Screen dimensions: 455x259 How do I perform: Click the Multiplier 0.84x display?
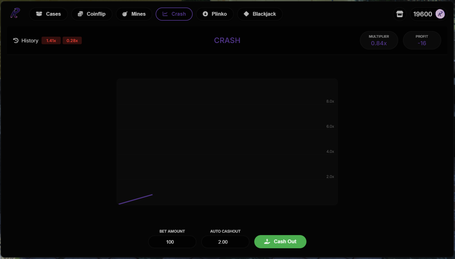click(379, 40)
